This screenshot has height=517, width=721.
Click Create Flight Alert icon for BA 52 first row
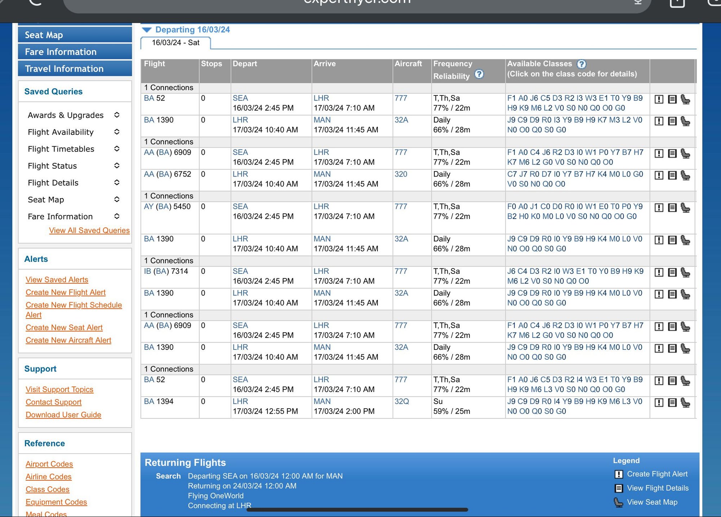point(659,99)
